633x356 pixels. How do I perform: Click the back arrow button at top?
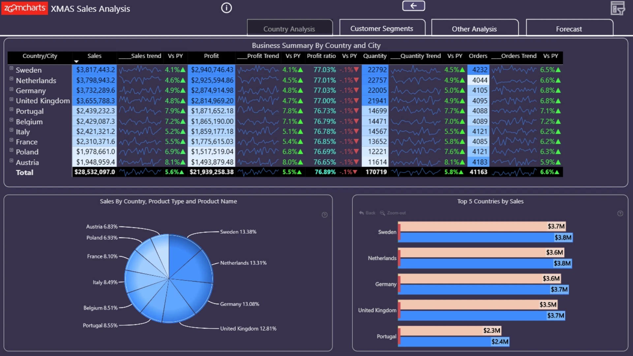point(413,6)
